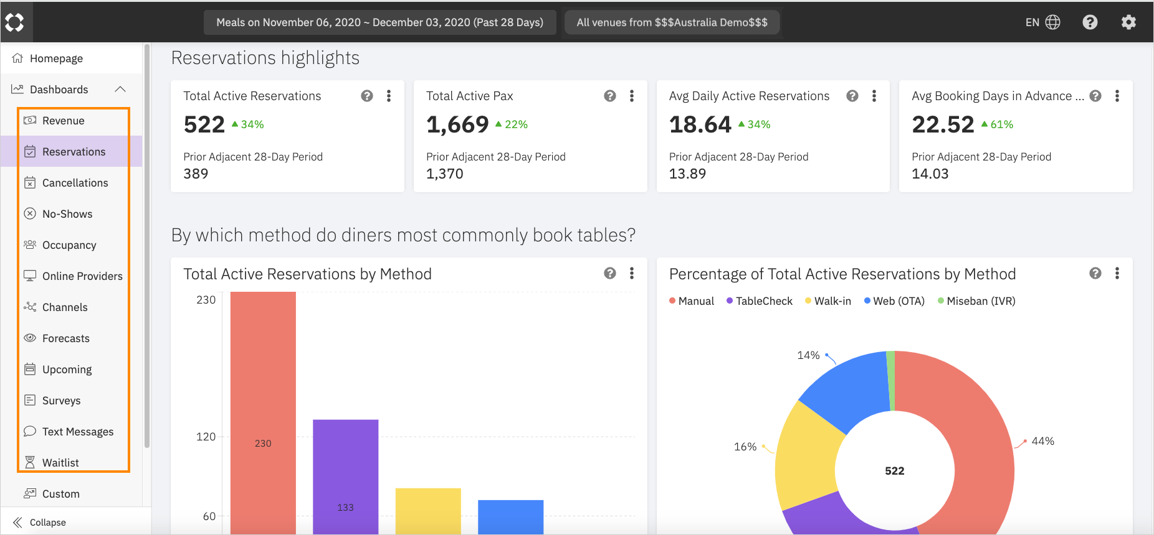This screenshot has width=1154, height=535.
Task: Click the red Manual bar showing 230
Action: coord(263,413)
